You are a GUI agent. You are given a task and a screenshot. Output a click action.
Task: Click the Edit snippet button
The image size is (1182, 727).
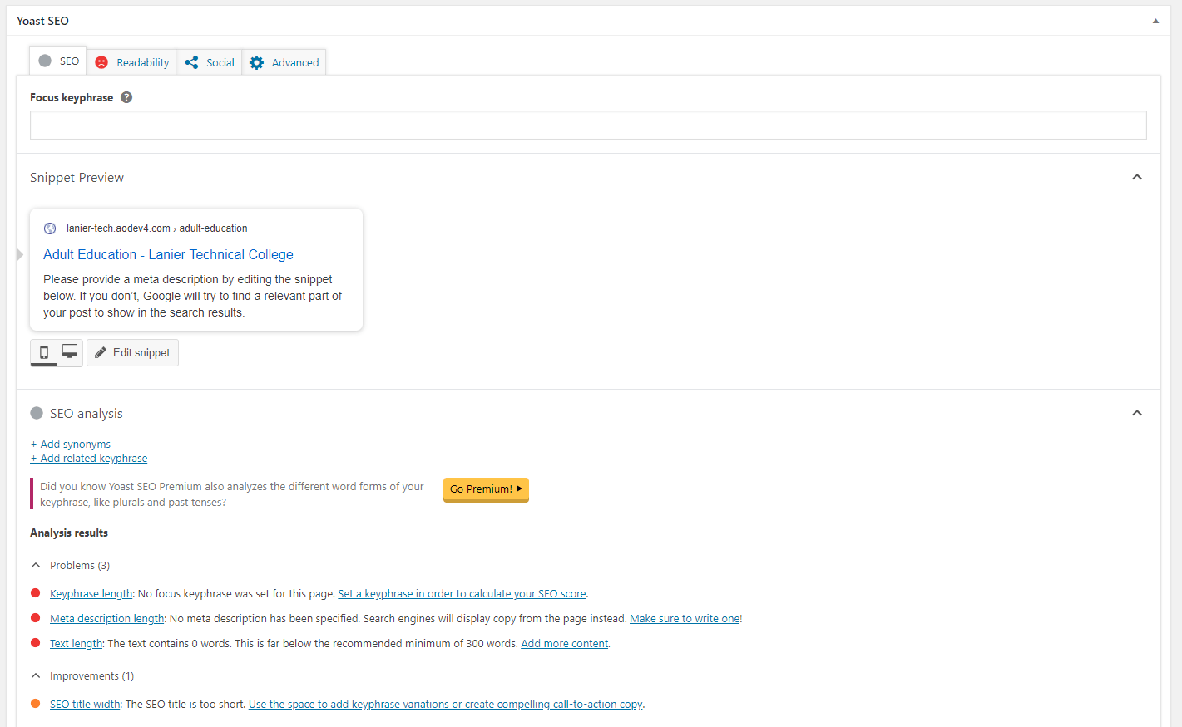point(132,352)
